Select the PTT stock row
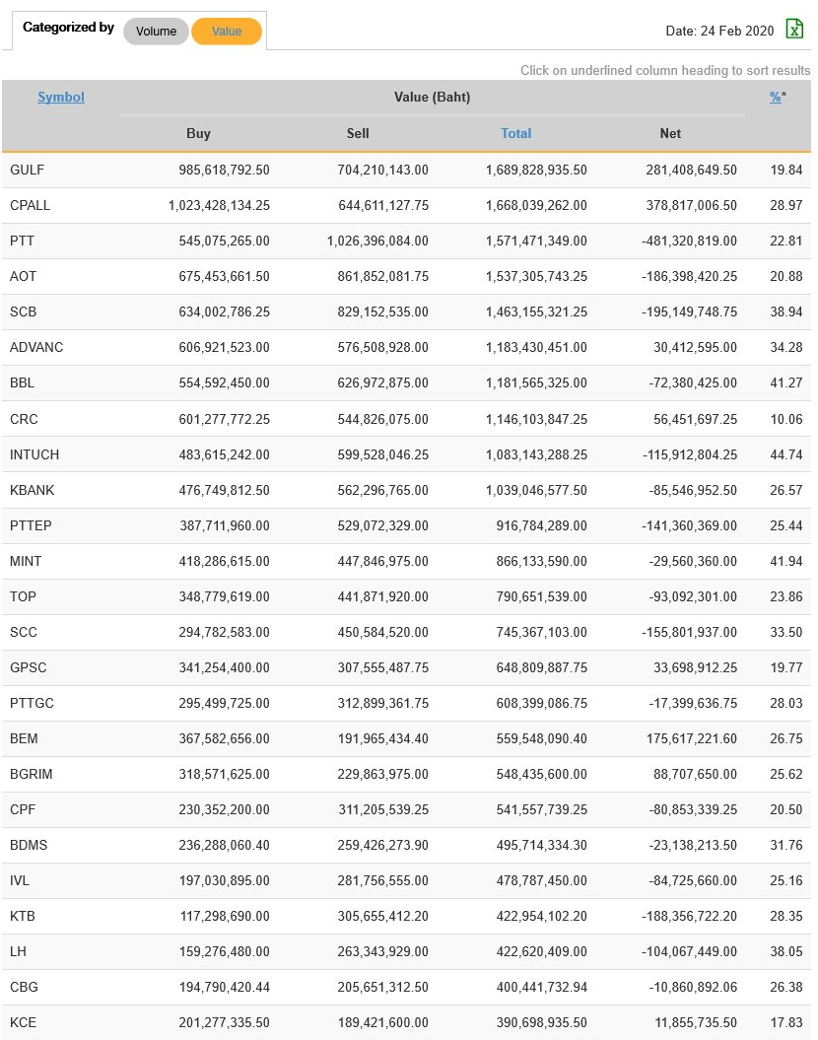This screenshot has height=1040, width=818. click(22, 241)
